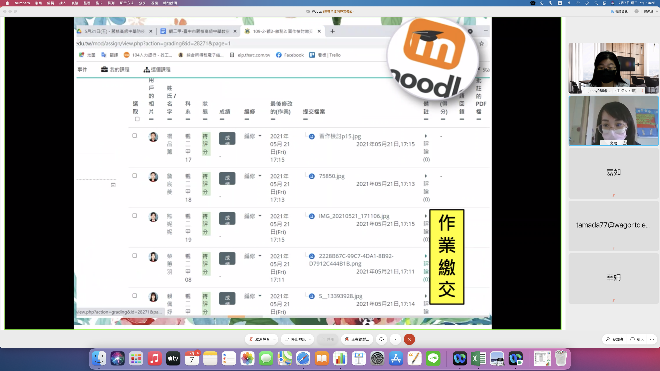Expand the unmute audio options arrow
This screenshot has height=371, width=660.
275,339
